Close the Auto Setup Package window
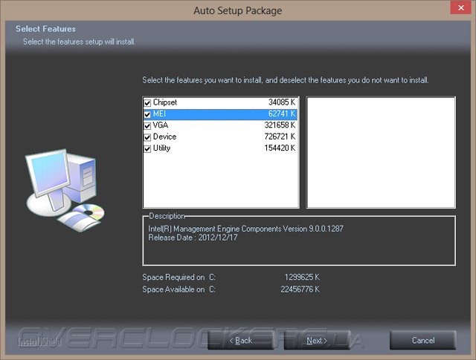This screenshot has height=360, width=476. [x=461, y=7]
